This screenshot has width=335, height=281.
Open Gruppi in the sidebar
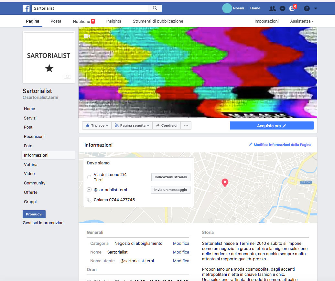click(30, 202)
